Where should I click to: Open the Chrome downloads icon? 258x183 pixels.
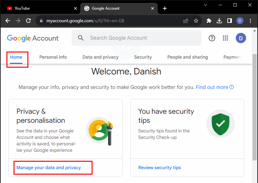[219, 21]
